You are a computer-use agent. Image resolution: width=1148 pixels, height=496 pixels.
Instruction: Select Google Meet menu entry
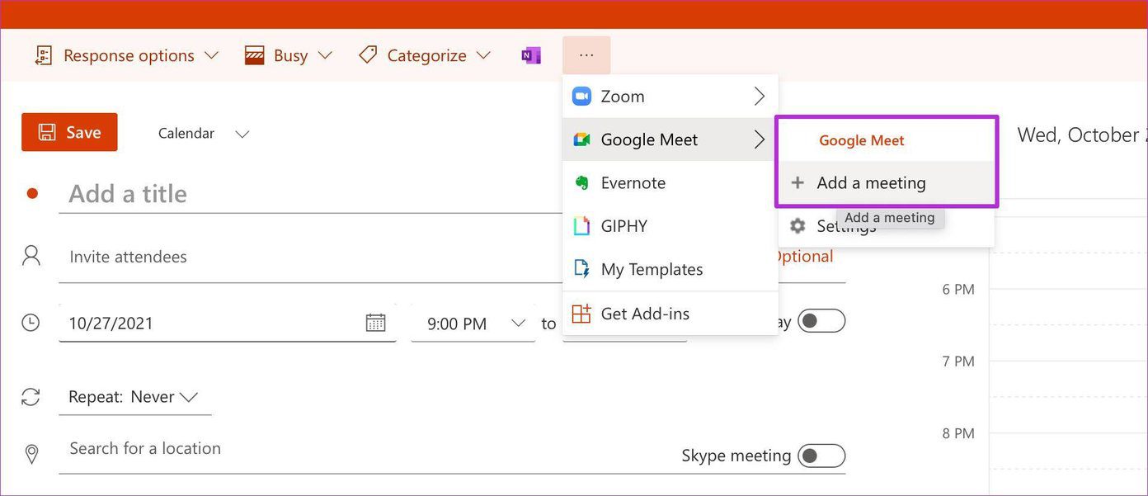tap(670, 139)
